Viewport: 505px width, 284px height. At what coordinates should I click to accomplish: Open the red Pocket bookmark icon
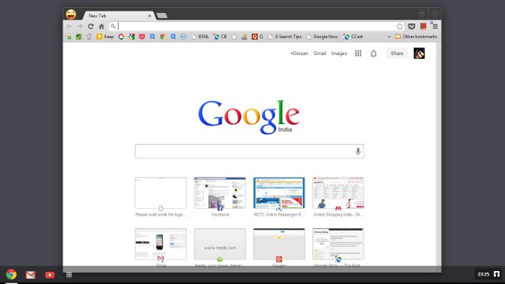pyautogui.click(x=142, y=37)
